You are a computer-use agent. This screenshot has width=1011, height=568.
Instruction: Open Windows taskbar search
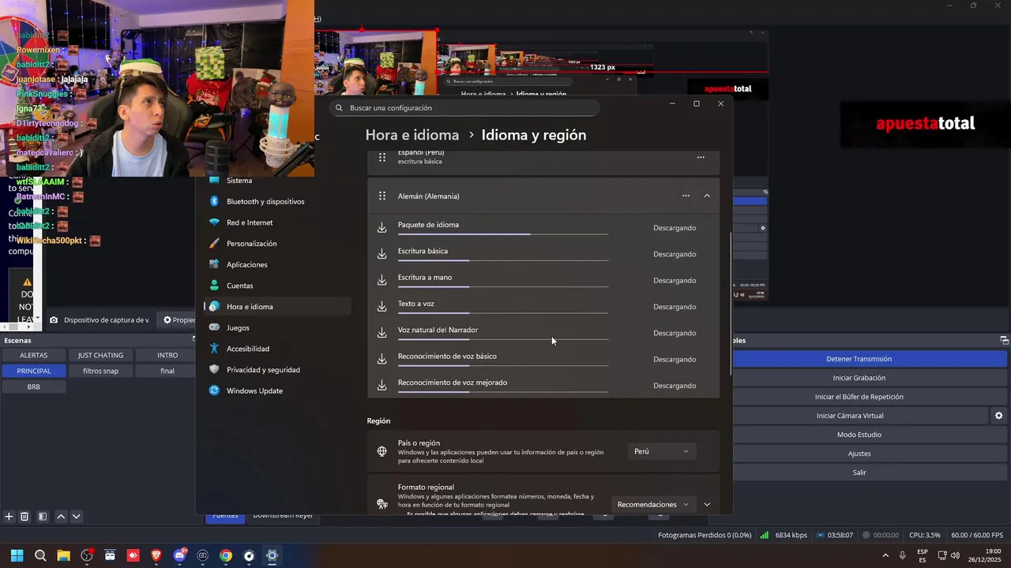pos(40,555)
